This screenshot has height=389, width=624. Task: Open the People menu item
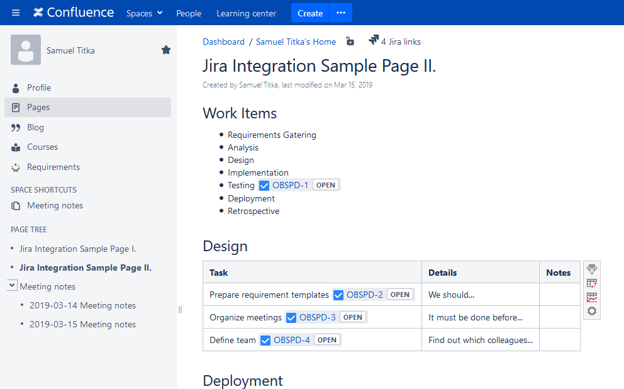[x=189, y=13]
